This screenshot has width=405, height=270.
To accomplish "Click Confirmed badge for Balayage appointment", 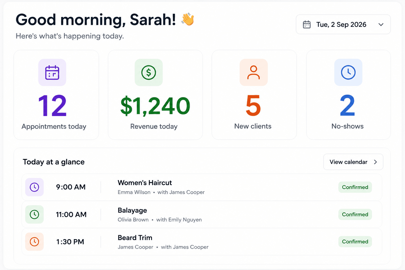I will (355, 214).
